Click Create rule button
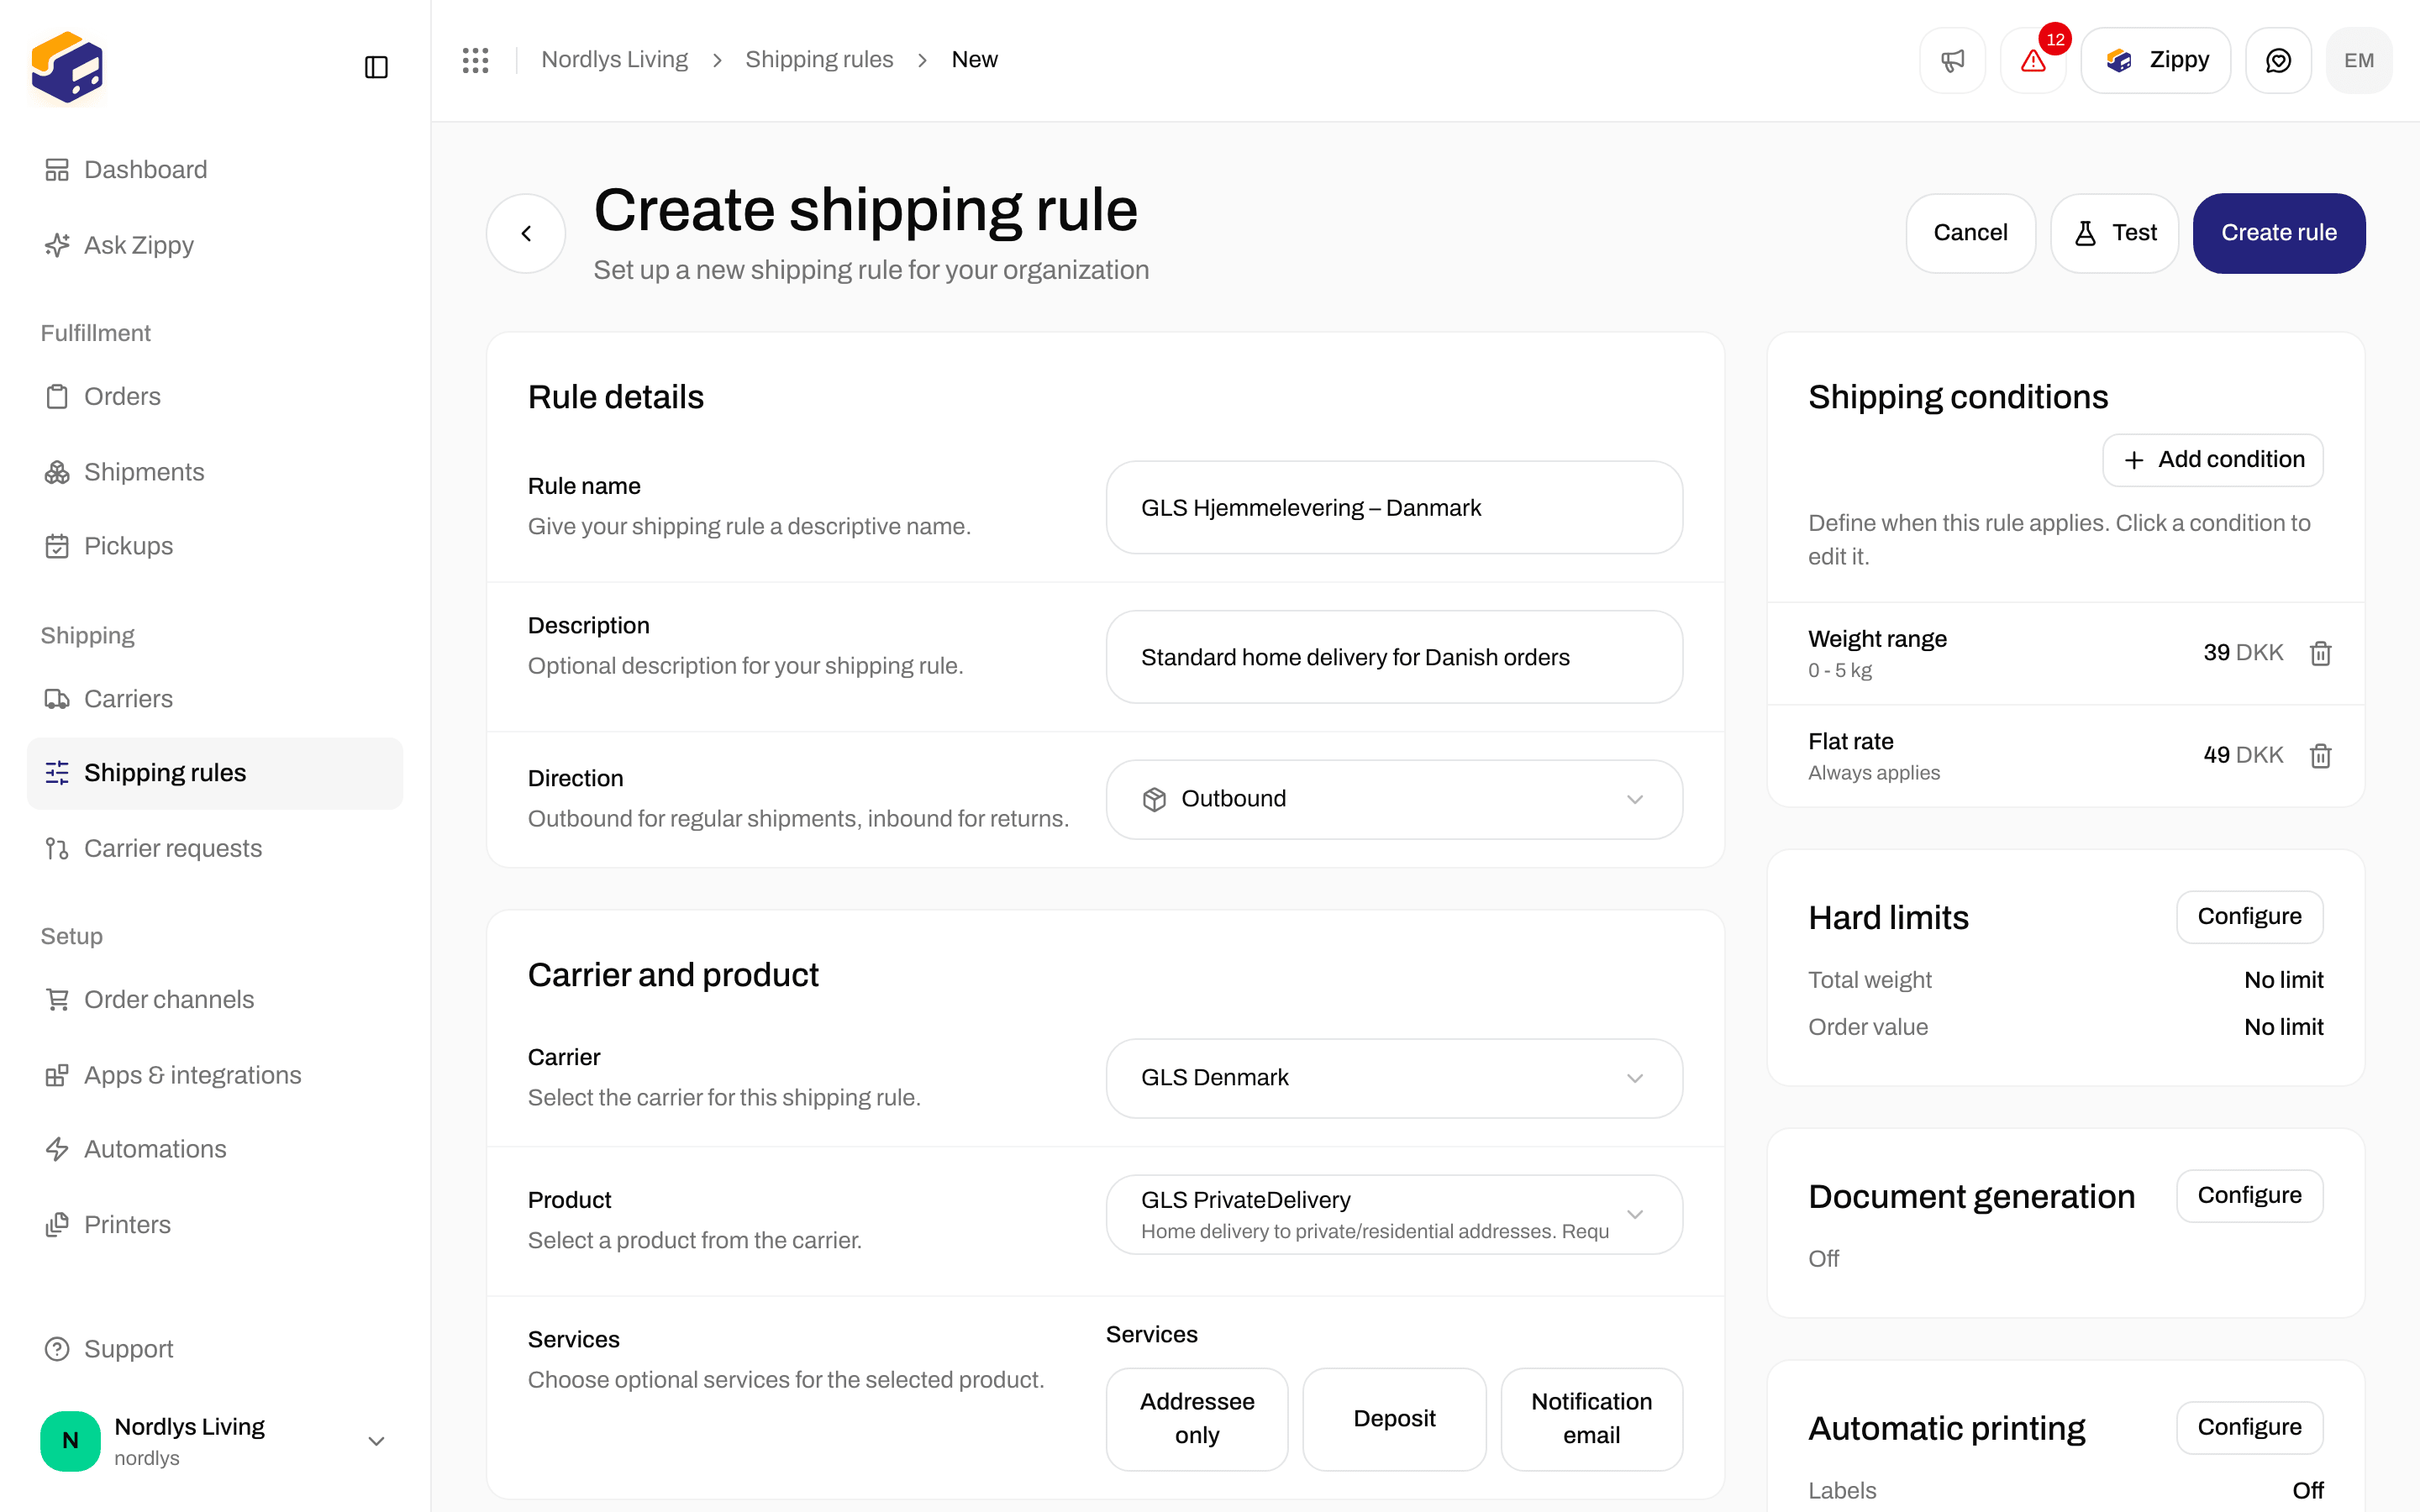The width and height of the screenshot is (2420, 1512). coord(2279,233)
